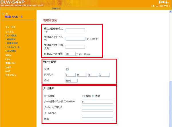Open the セキュリティ menu
This screenshot has width=172, height=127.
pos(11,75)
